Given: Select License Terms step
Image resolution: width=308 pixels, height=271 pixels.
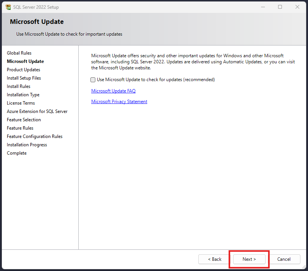Looking at the screenshot, I should coord(21,103).
